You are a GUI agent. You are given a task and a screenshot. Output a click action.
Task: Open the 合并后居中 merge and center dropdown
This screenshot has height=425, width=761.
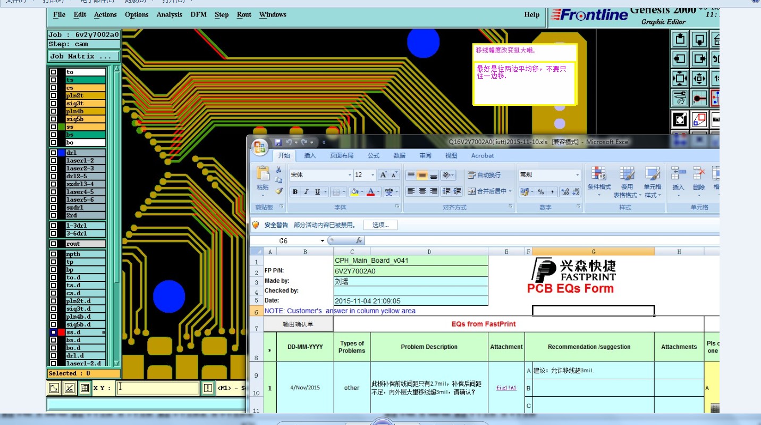point(510,191)
